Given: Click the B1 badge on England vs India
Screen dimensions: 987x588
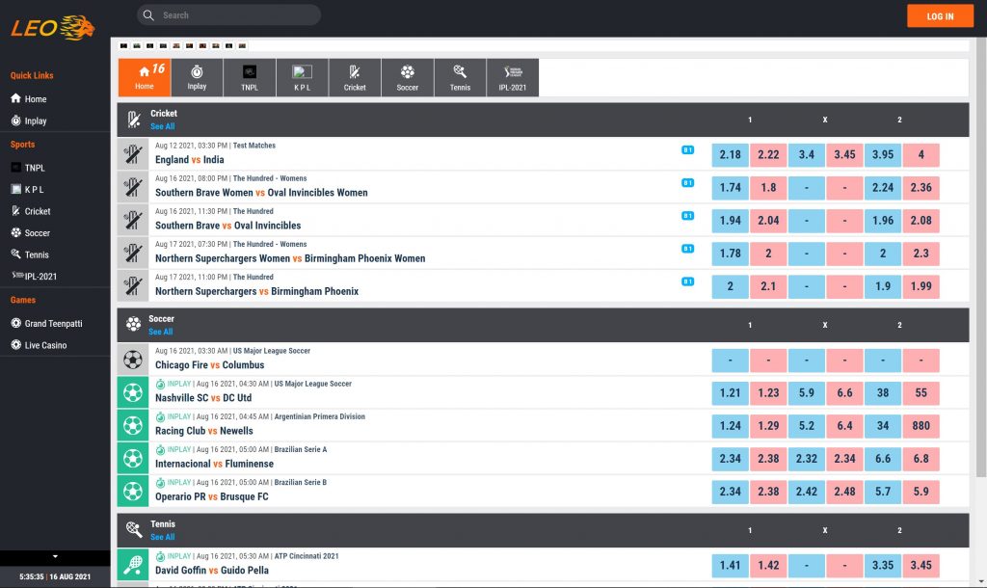Looking at the screenshot, I should pyautogui.click(x=687, y=150).
